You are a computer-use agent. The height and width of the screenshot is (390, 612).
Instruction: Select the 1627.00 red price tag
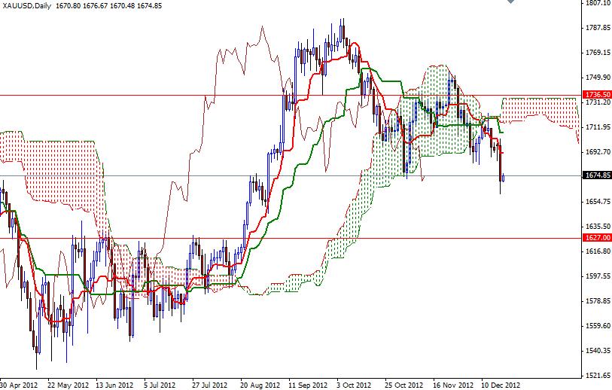597,238
